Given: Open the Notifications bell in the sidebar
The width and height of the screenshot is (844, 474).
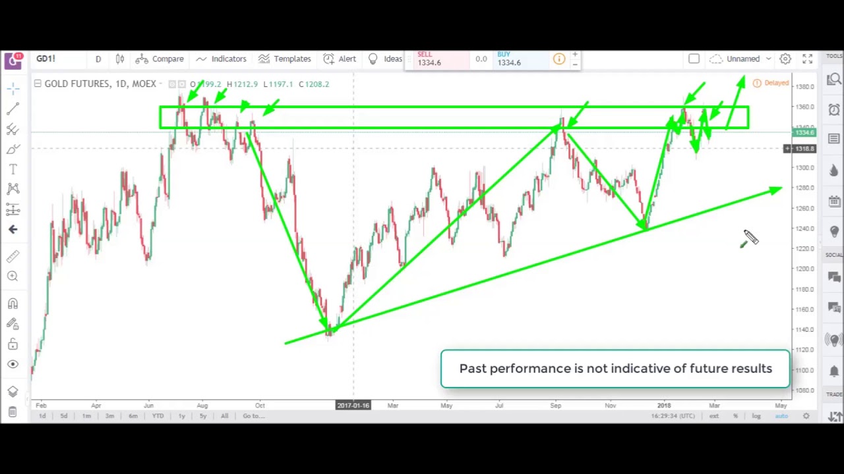Looking at the screenshot, I should click(x=833, y=370).
